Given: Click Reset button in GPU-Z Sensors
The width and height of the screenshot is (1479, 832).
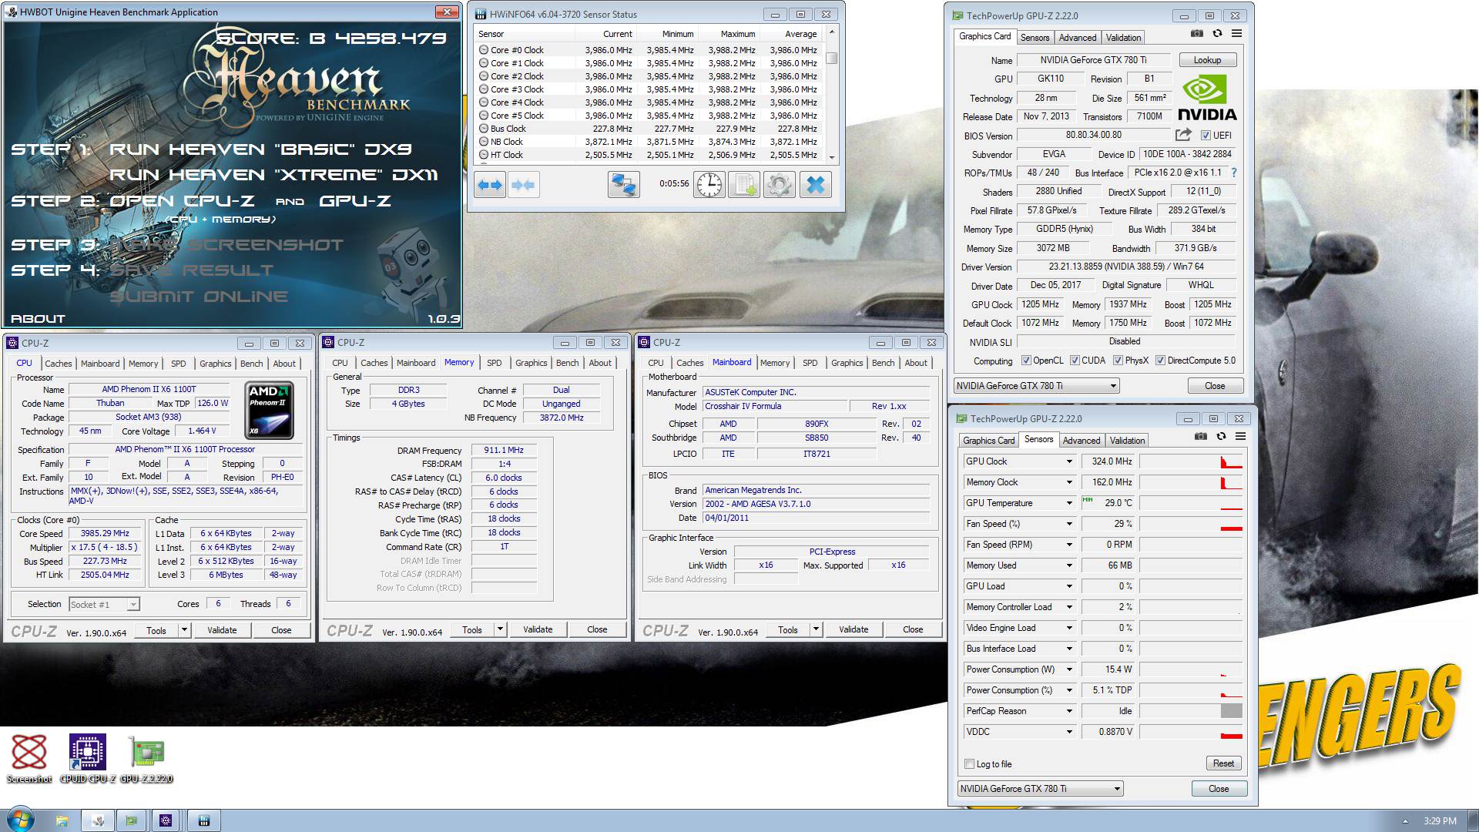Looking at the screenshot, I should [x=1223, y=763].
